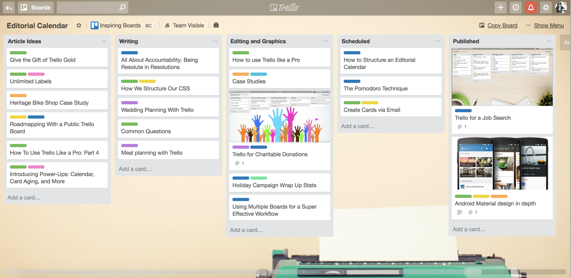The height and width of the screenshot is (278, 571).
Task: Open the board menu via Show Menu
Action: click(548, 25)
